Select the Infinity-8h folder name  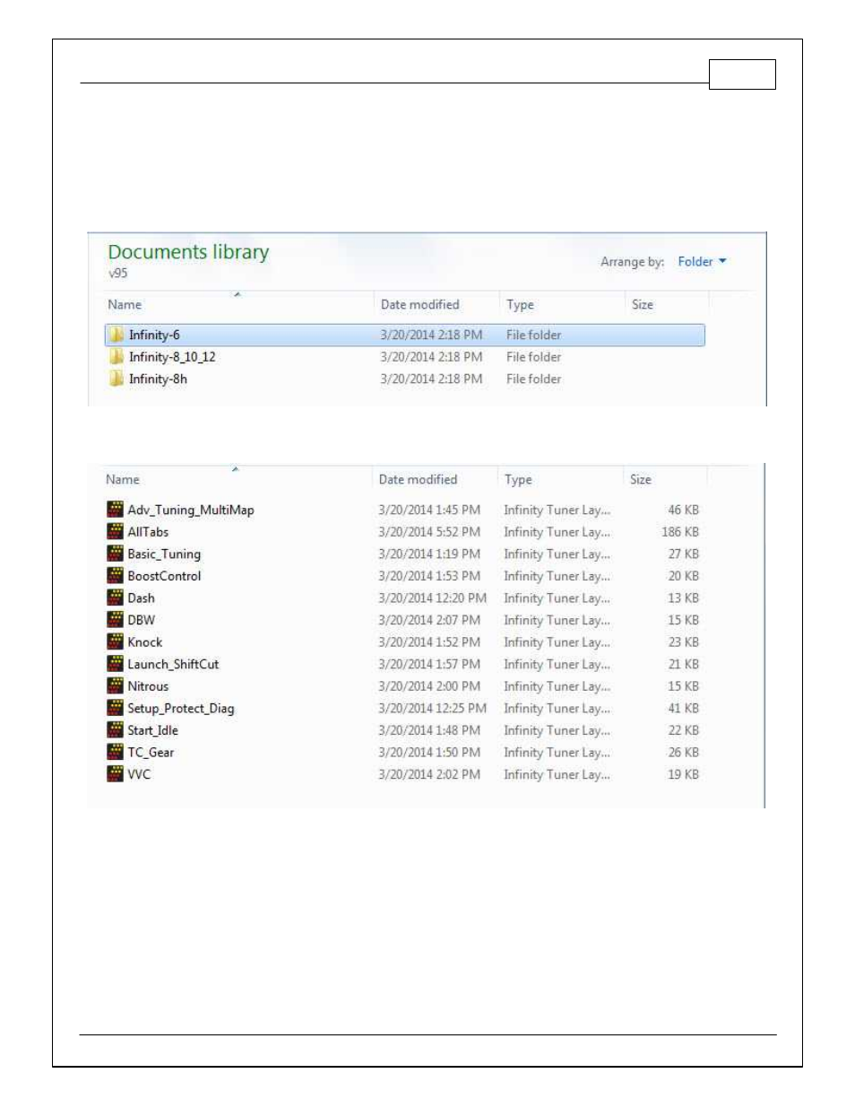(158, 379)
